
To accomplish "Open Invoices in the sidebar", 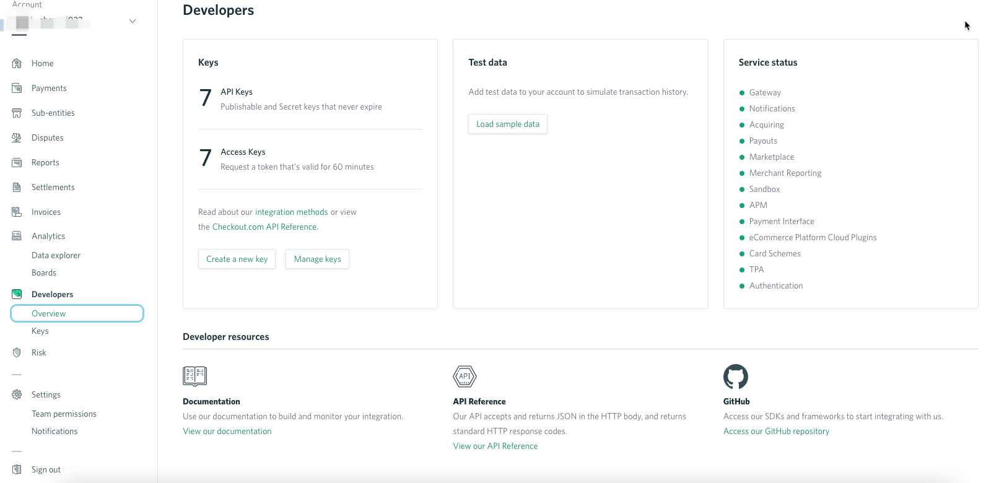I will [x=46, y=212].
